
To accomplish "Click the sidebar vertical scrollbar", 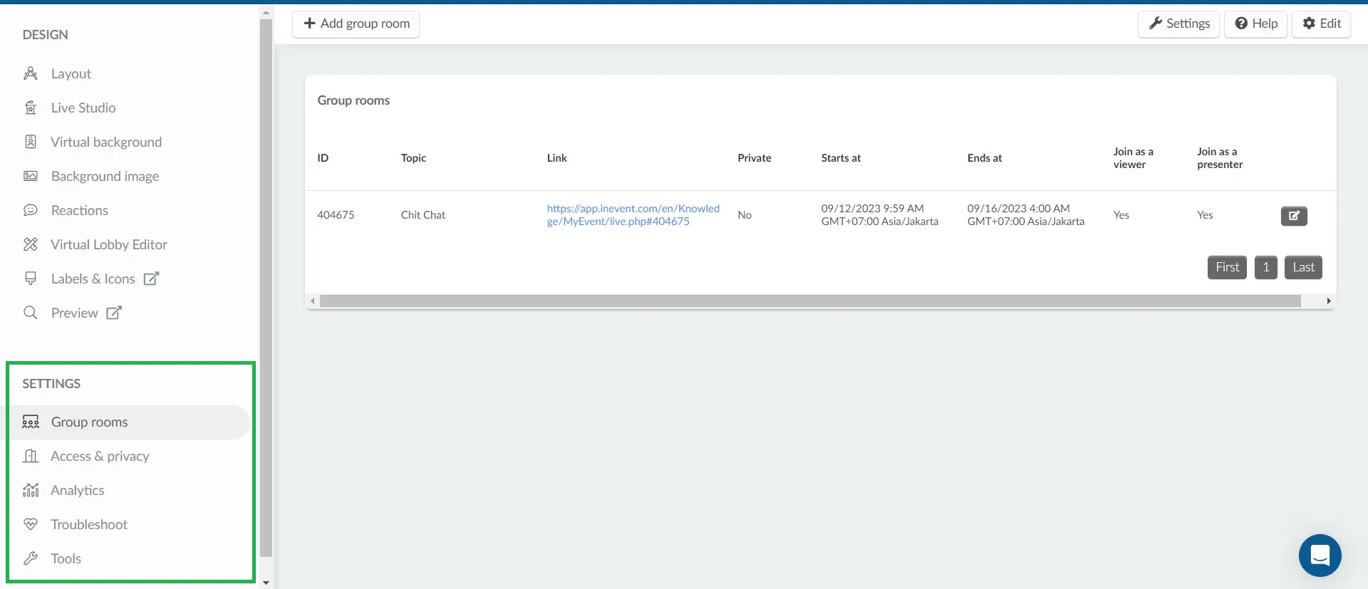I will 266,288.
